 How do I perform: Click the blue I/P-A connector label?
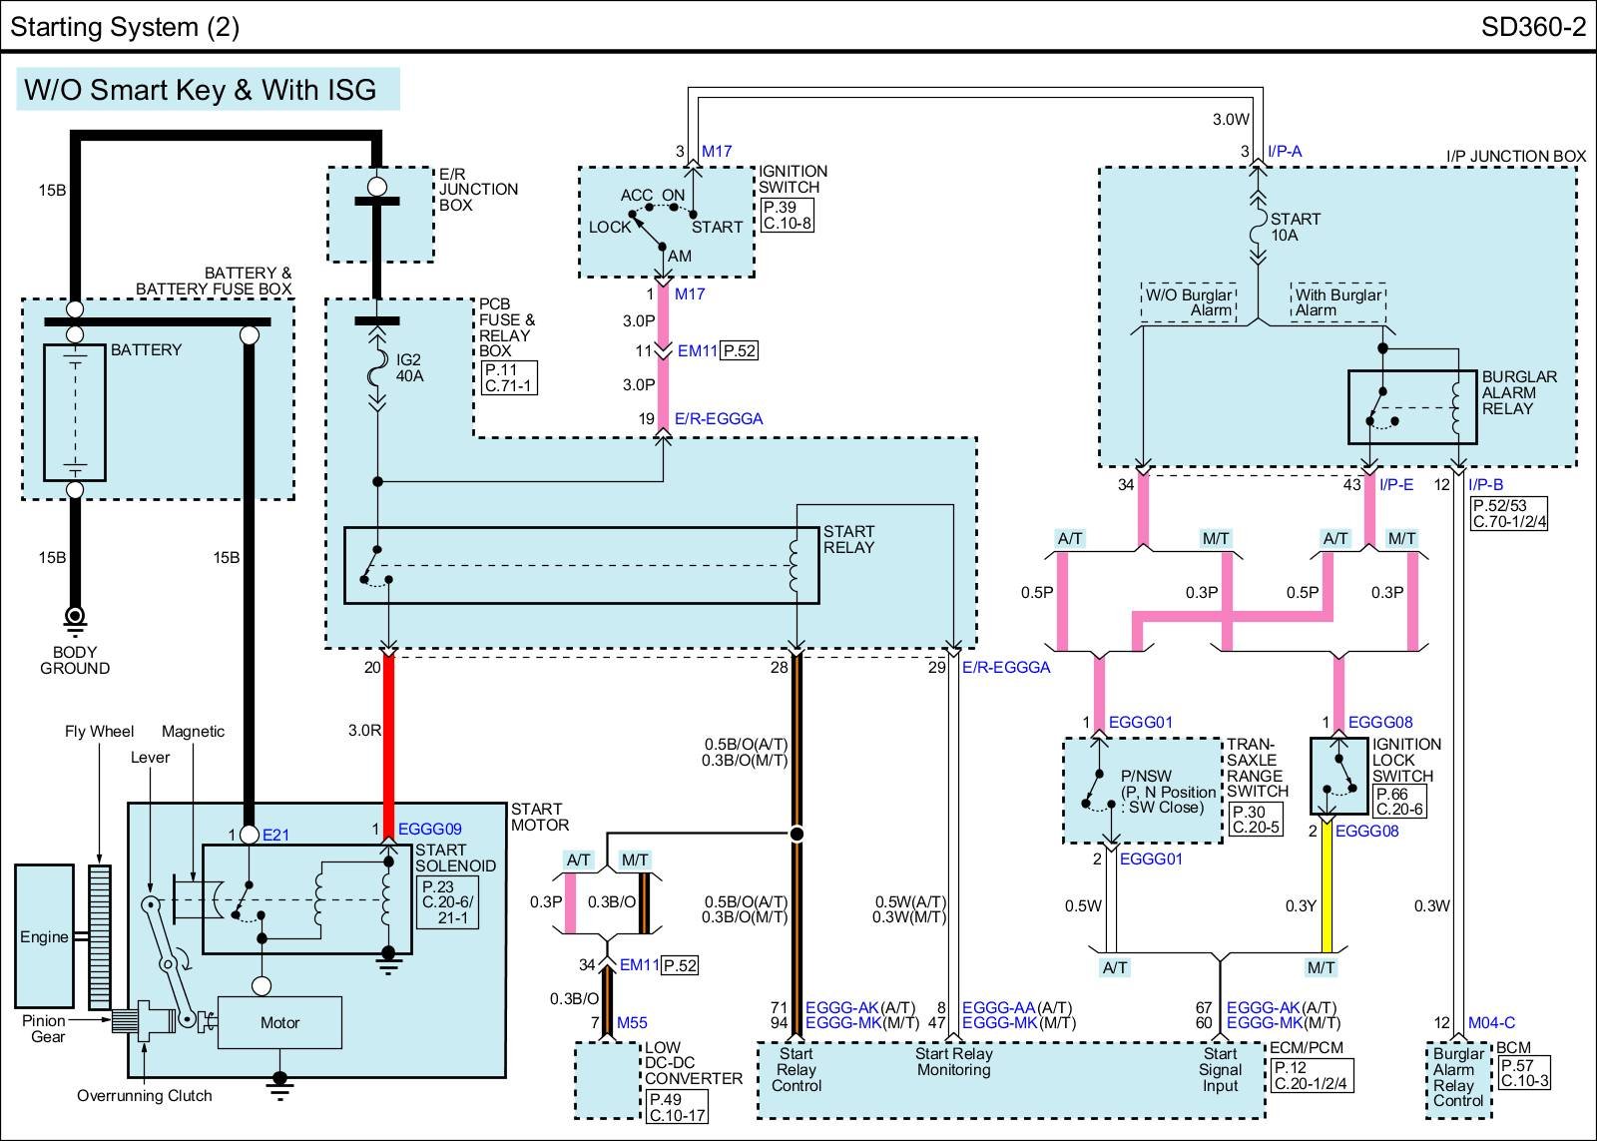1285,152
